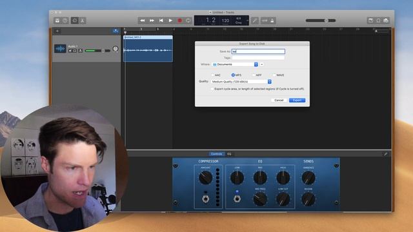
Task: Open the Quality dropdown menu
Action: [x=241, y=82]
